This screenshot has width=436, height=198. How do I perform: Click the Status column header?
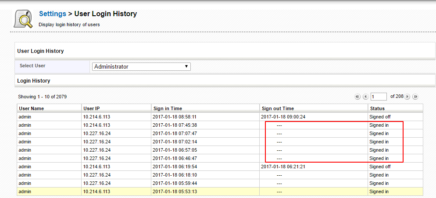377,108
